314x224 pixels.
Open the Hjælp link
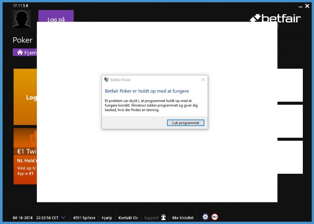[107, 218]
